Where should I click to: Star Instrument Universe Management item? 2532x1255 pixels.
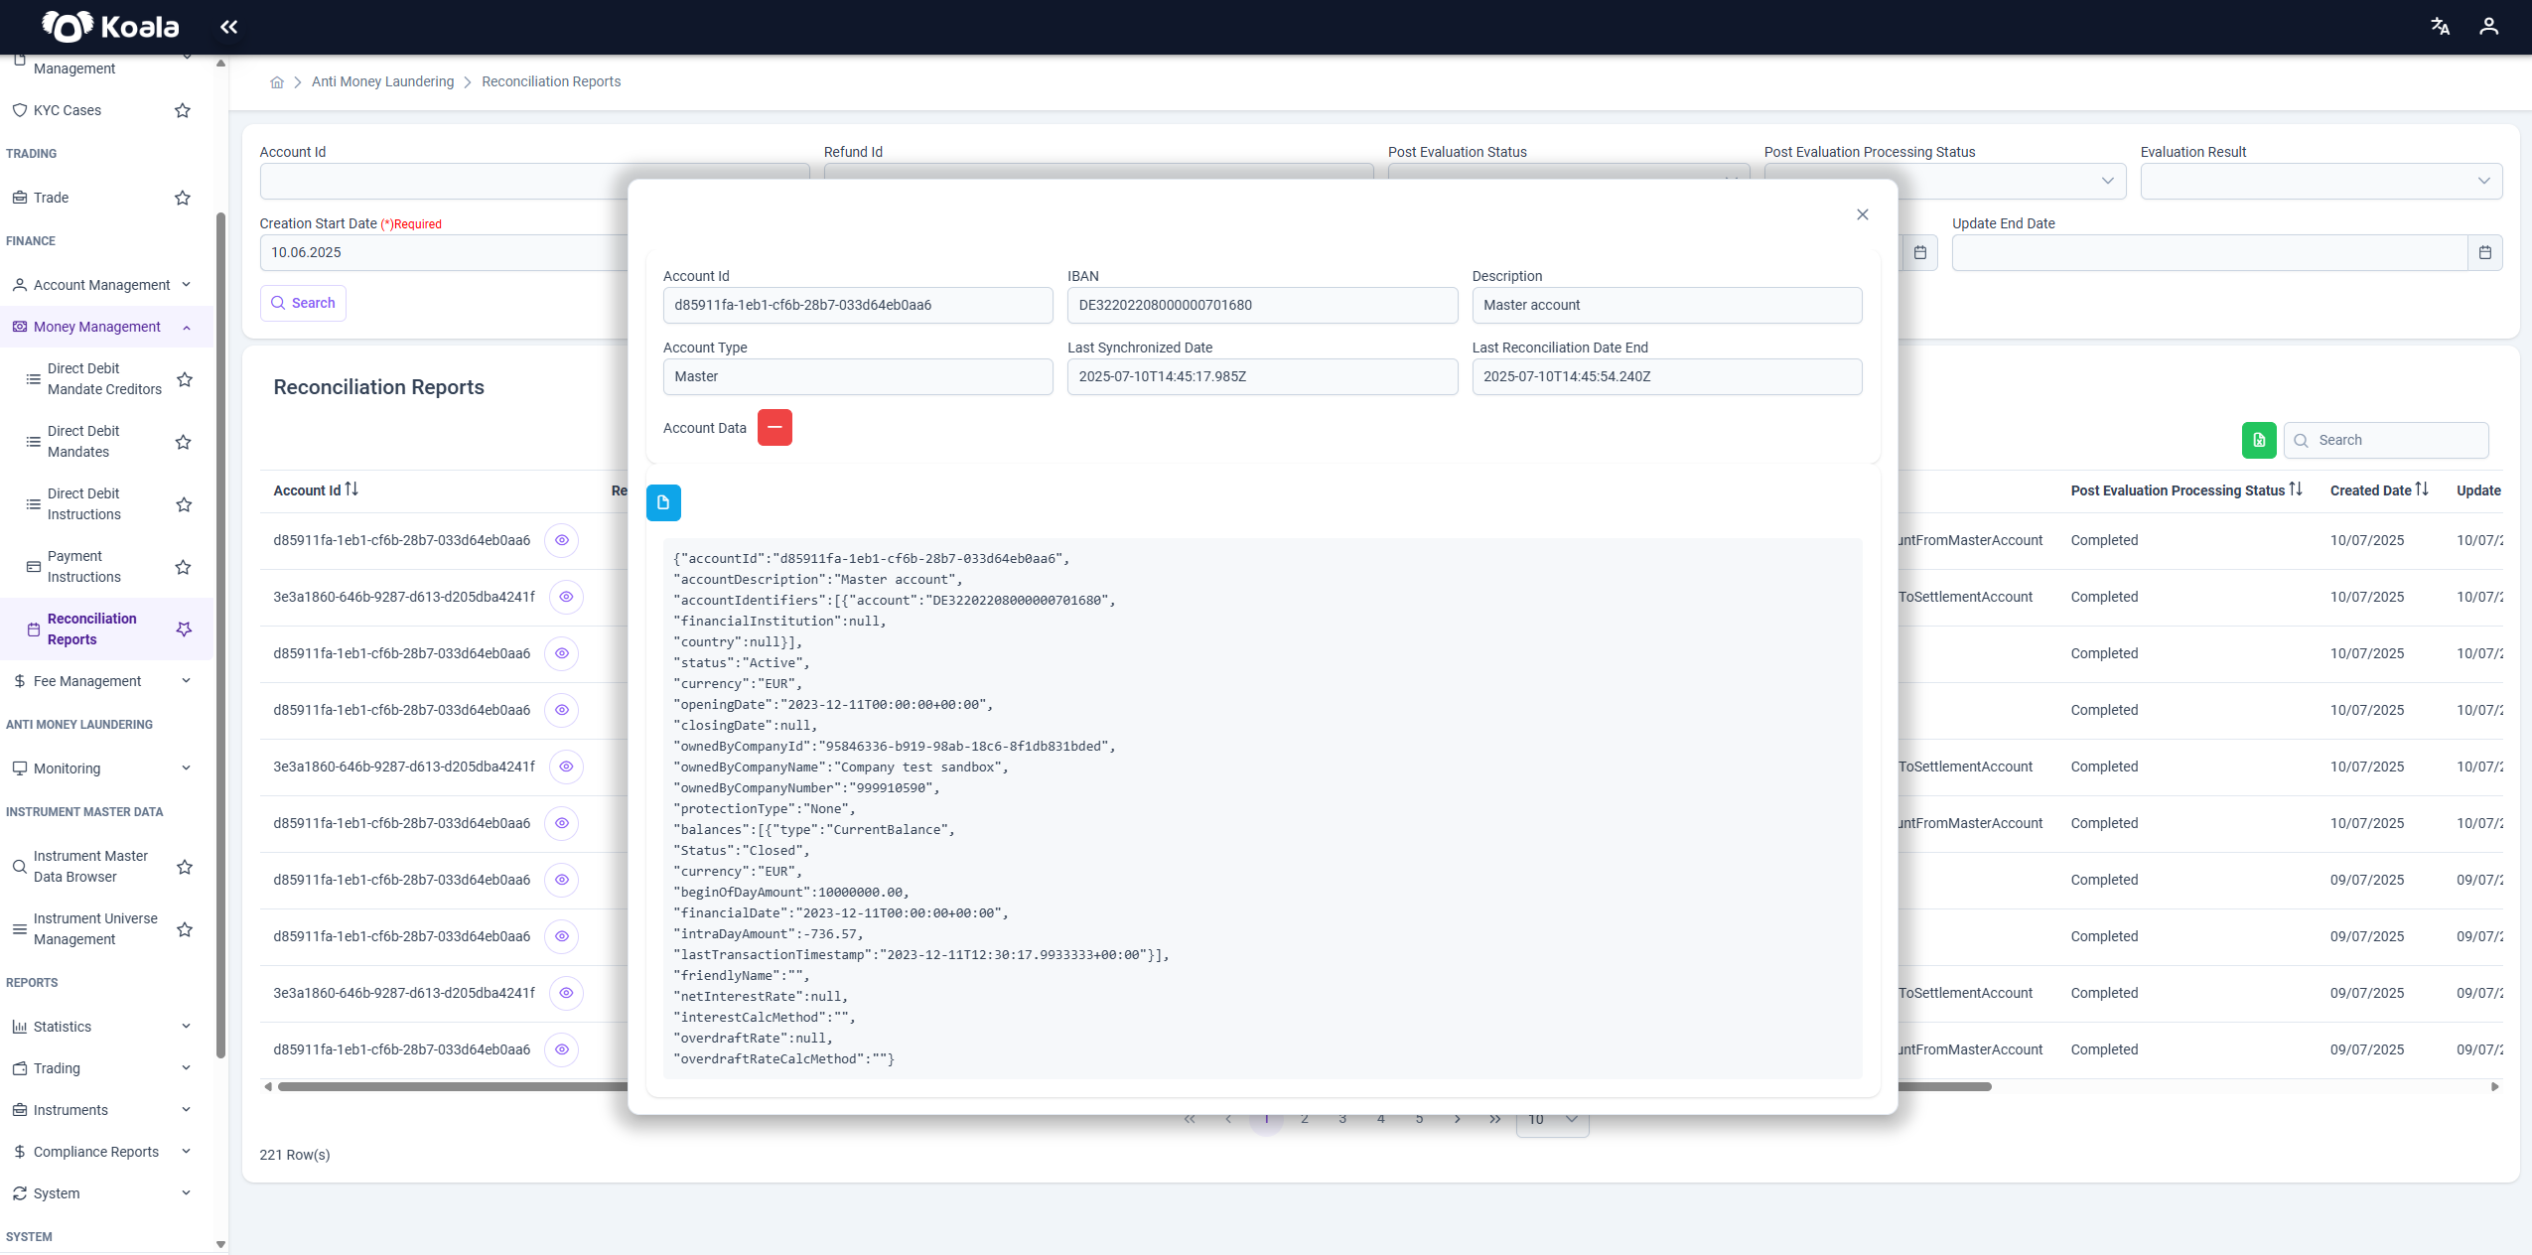pyautogui.click(x=184, y=929)
